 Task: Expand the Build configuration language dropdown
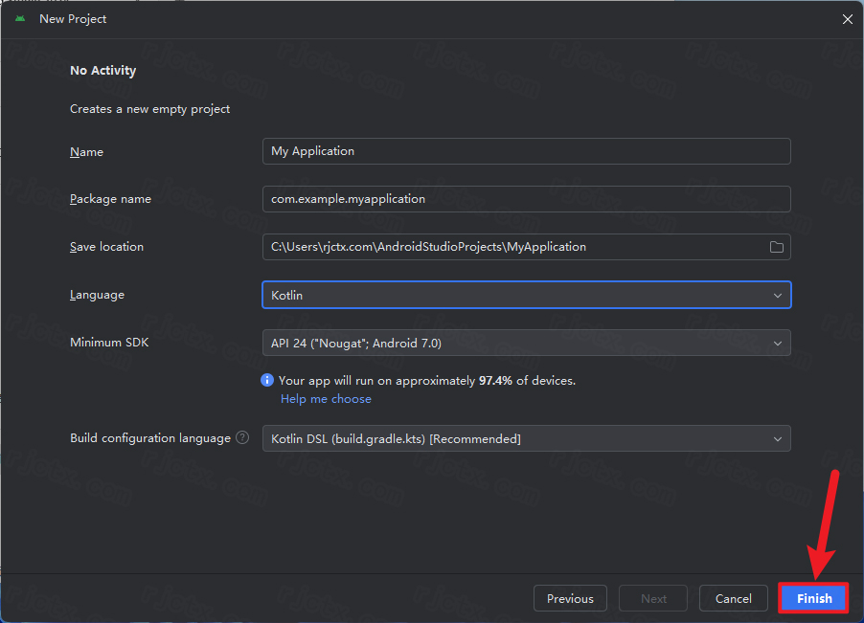pos(527,438)
